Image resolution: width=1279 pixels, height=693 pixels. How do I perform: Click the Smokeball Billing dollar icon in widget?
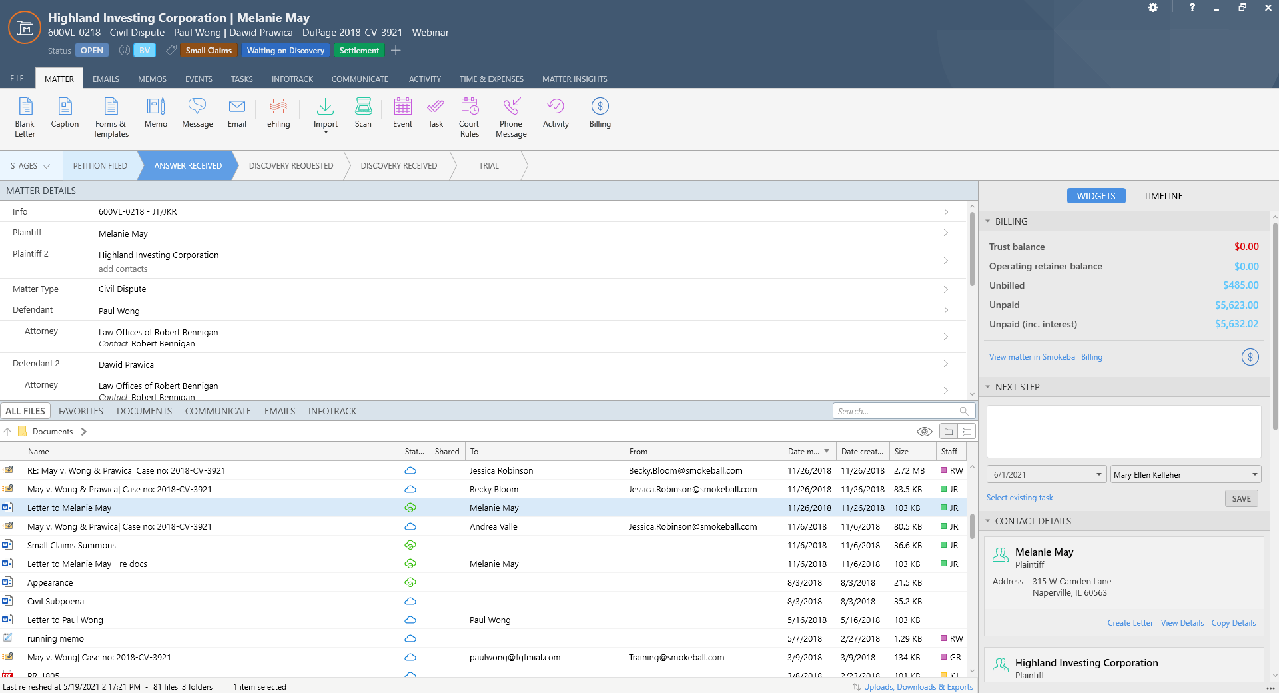pos(1250,357)
